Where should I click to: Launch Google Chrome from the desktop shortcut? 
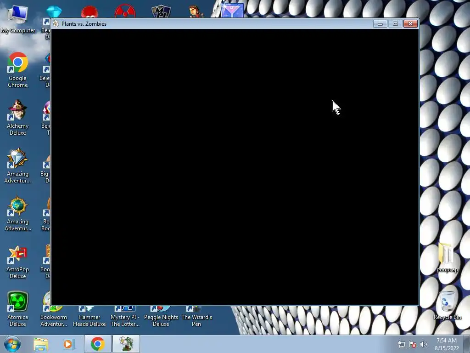(18, 70)
